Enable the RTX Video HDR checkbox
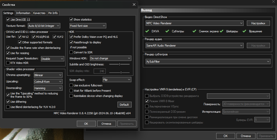This screenshot has width=277, height=140. click(8, 63)
